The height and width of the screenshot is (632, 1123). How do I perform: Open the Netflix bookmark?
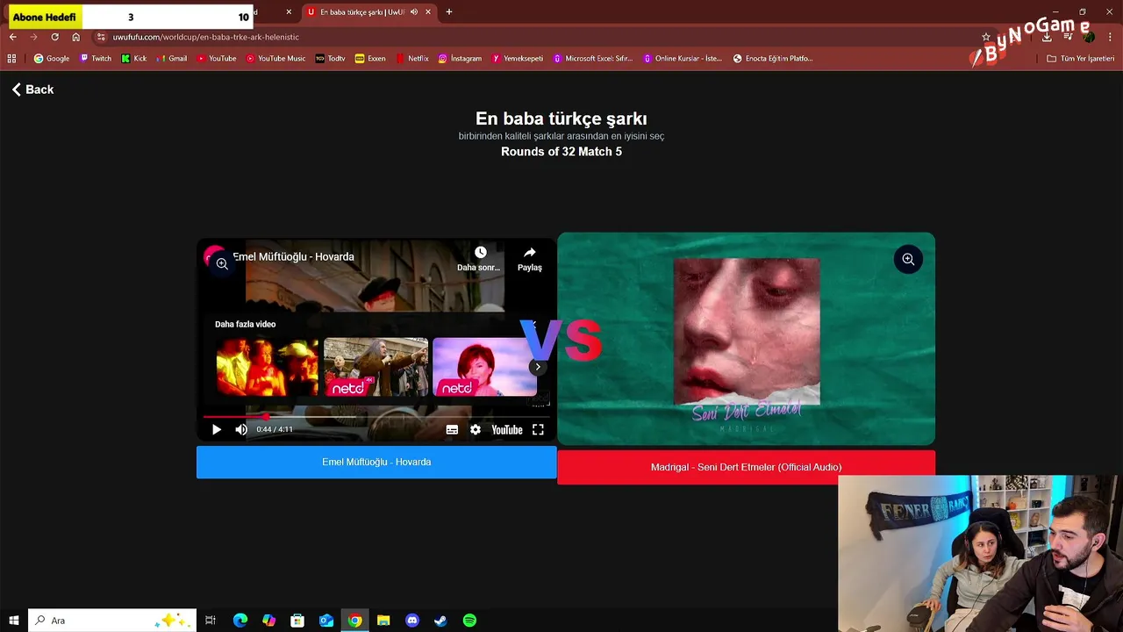coord(412,59)
